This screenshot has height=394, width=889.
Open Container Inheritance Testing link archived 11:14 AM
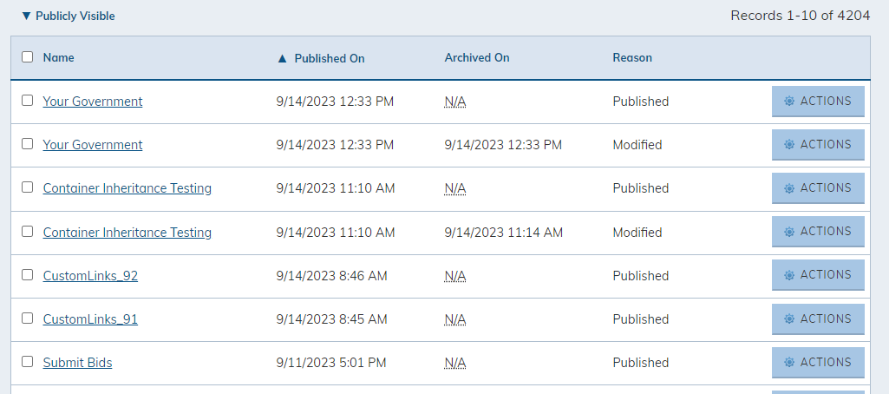coord(127,233)
